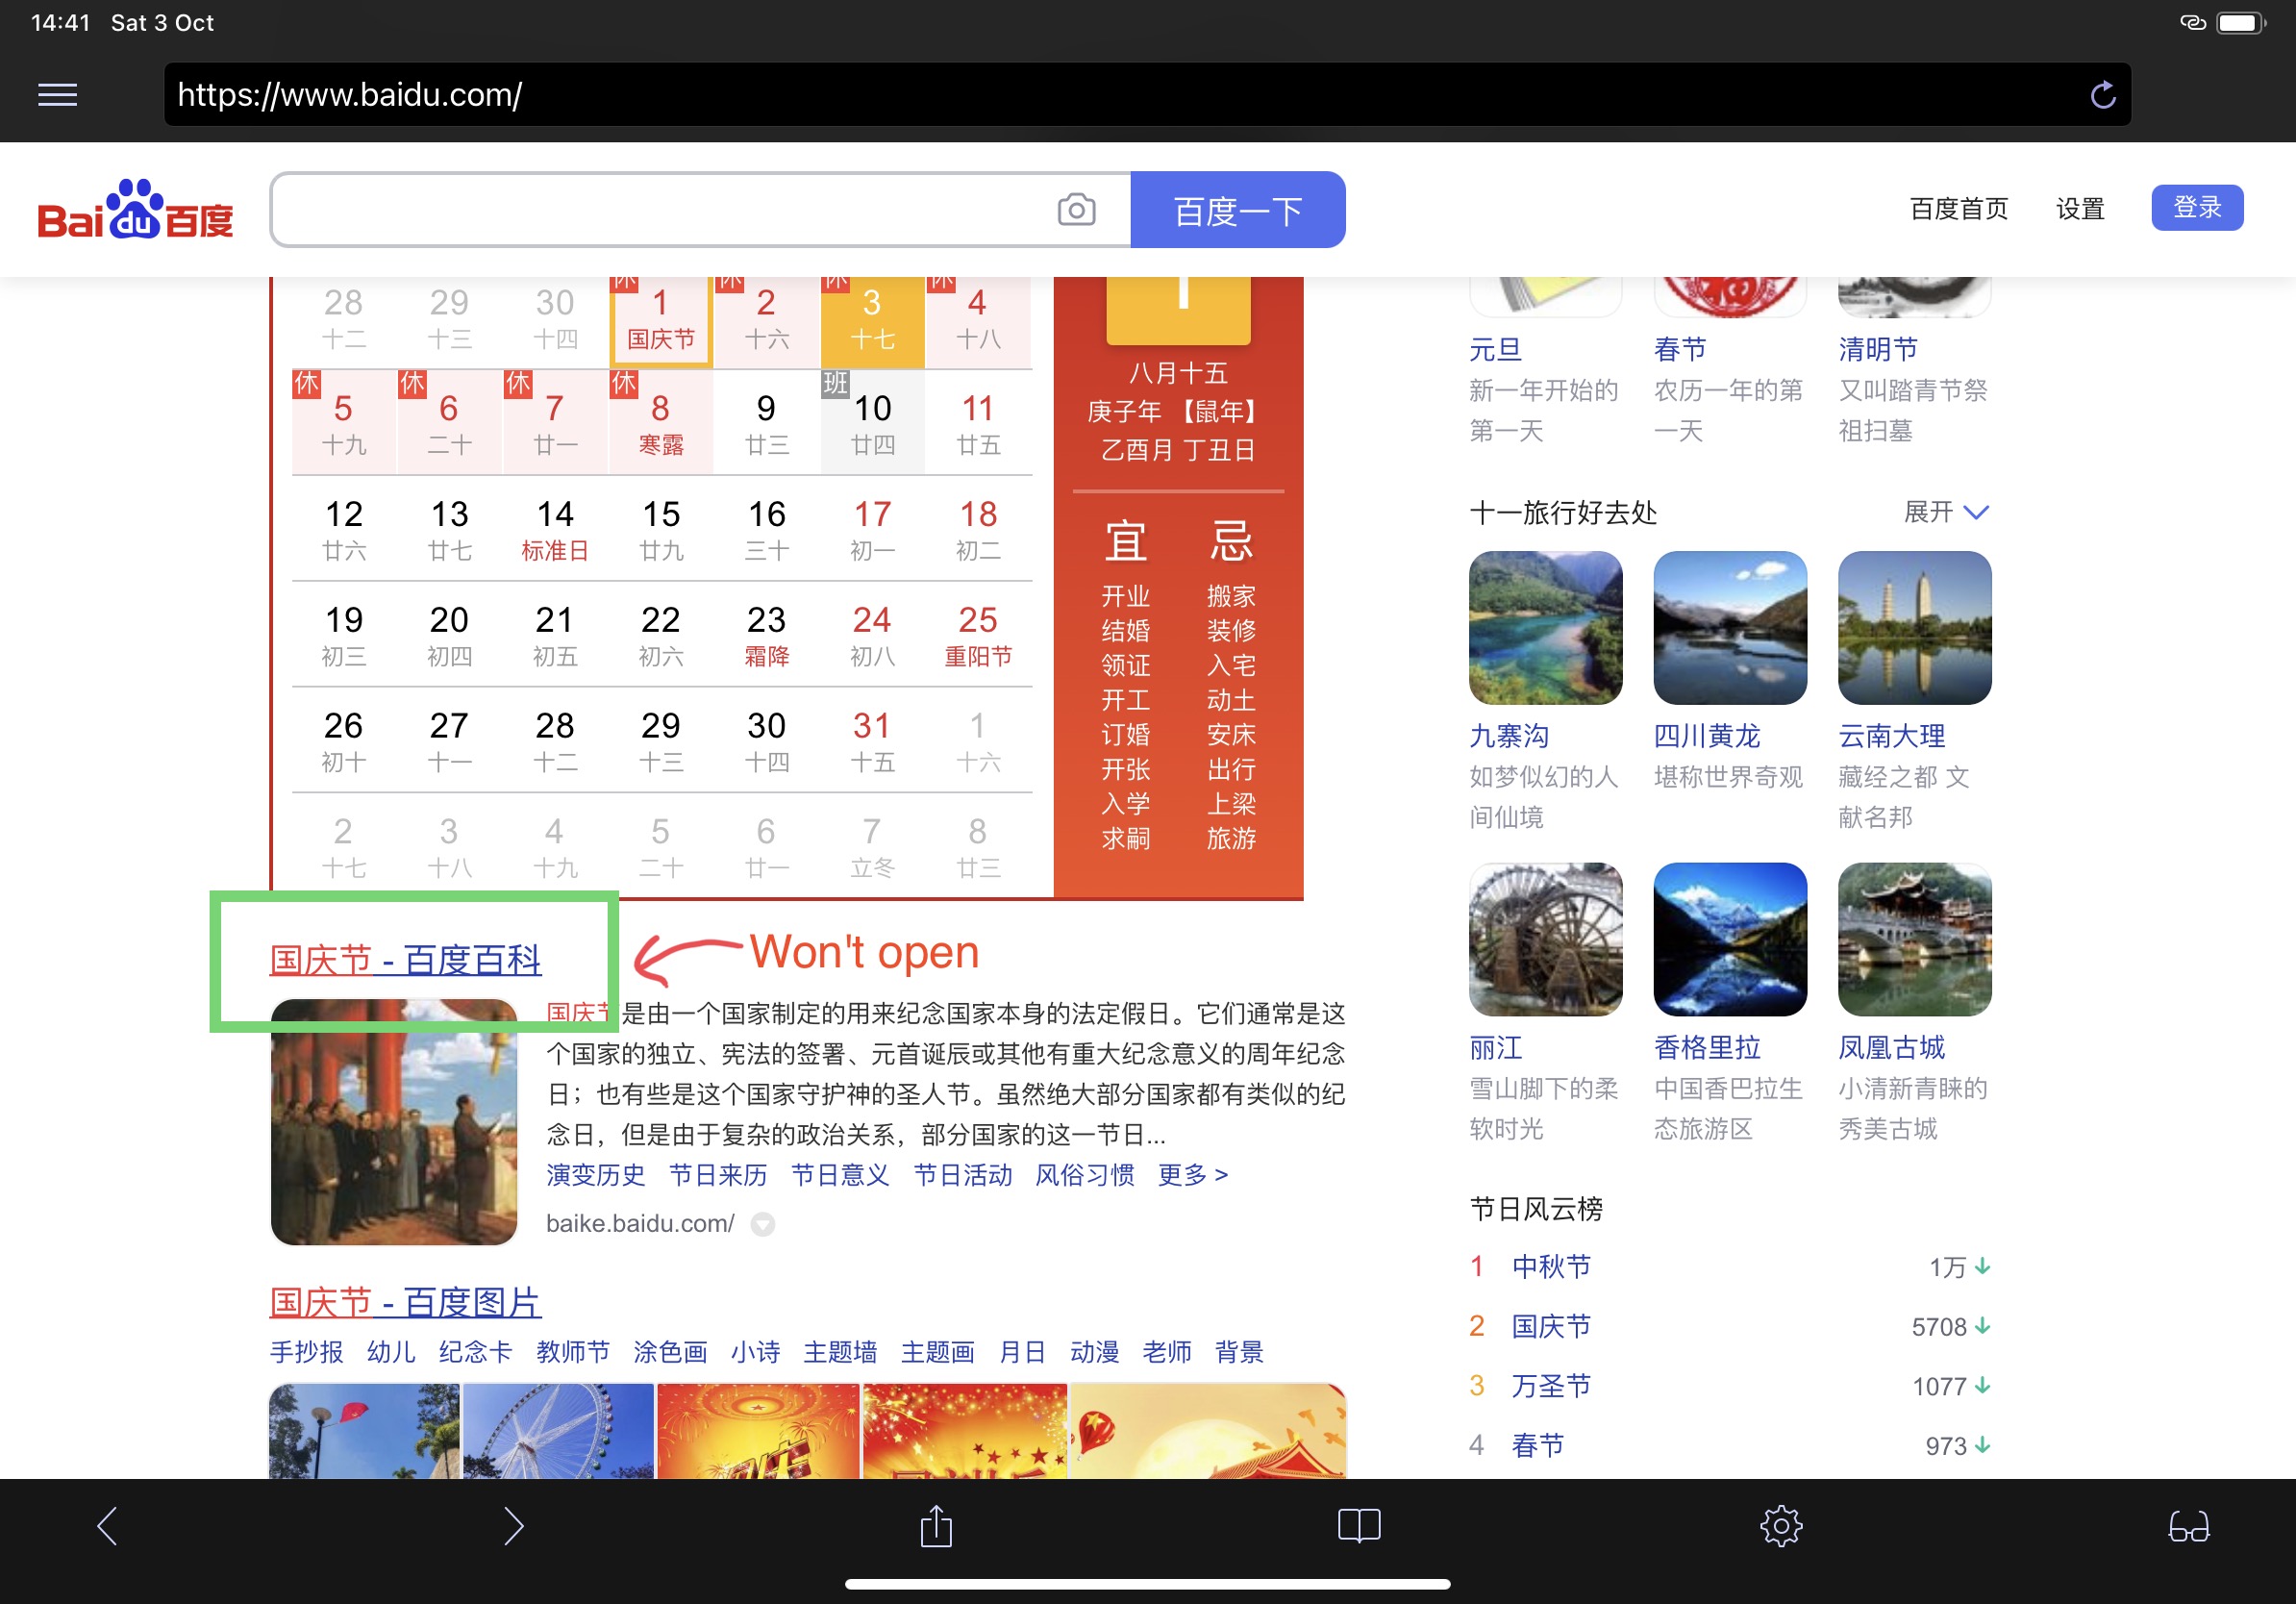Go forward with the right arrow
2296x1604 pixels.
click(x=513, y=1525)
